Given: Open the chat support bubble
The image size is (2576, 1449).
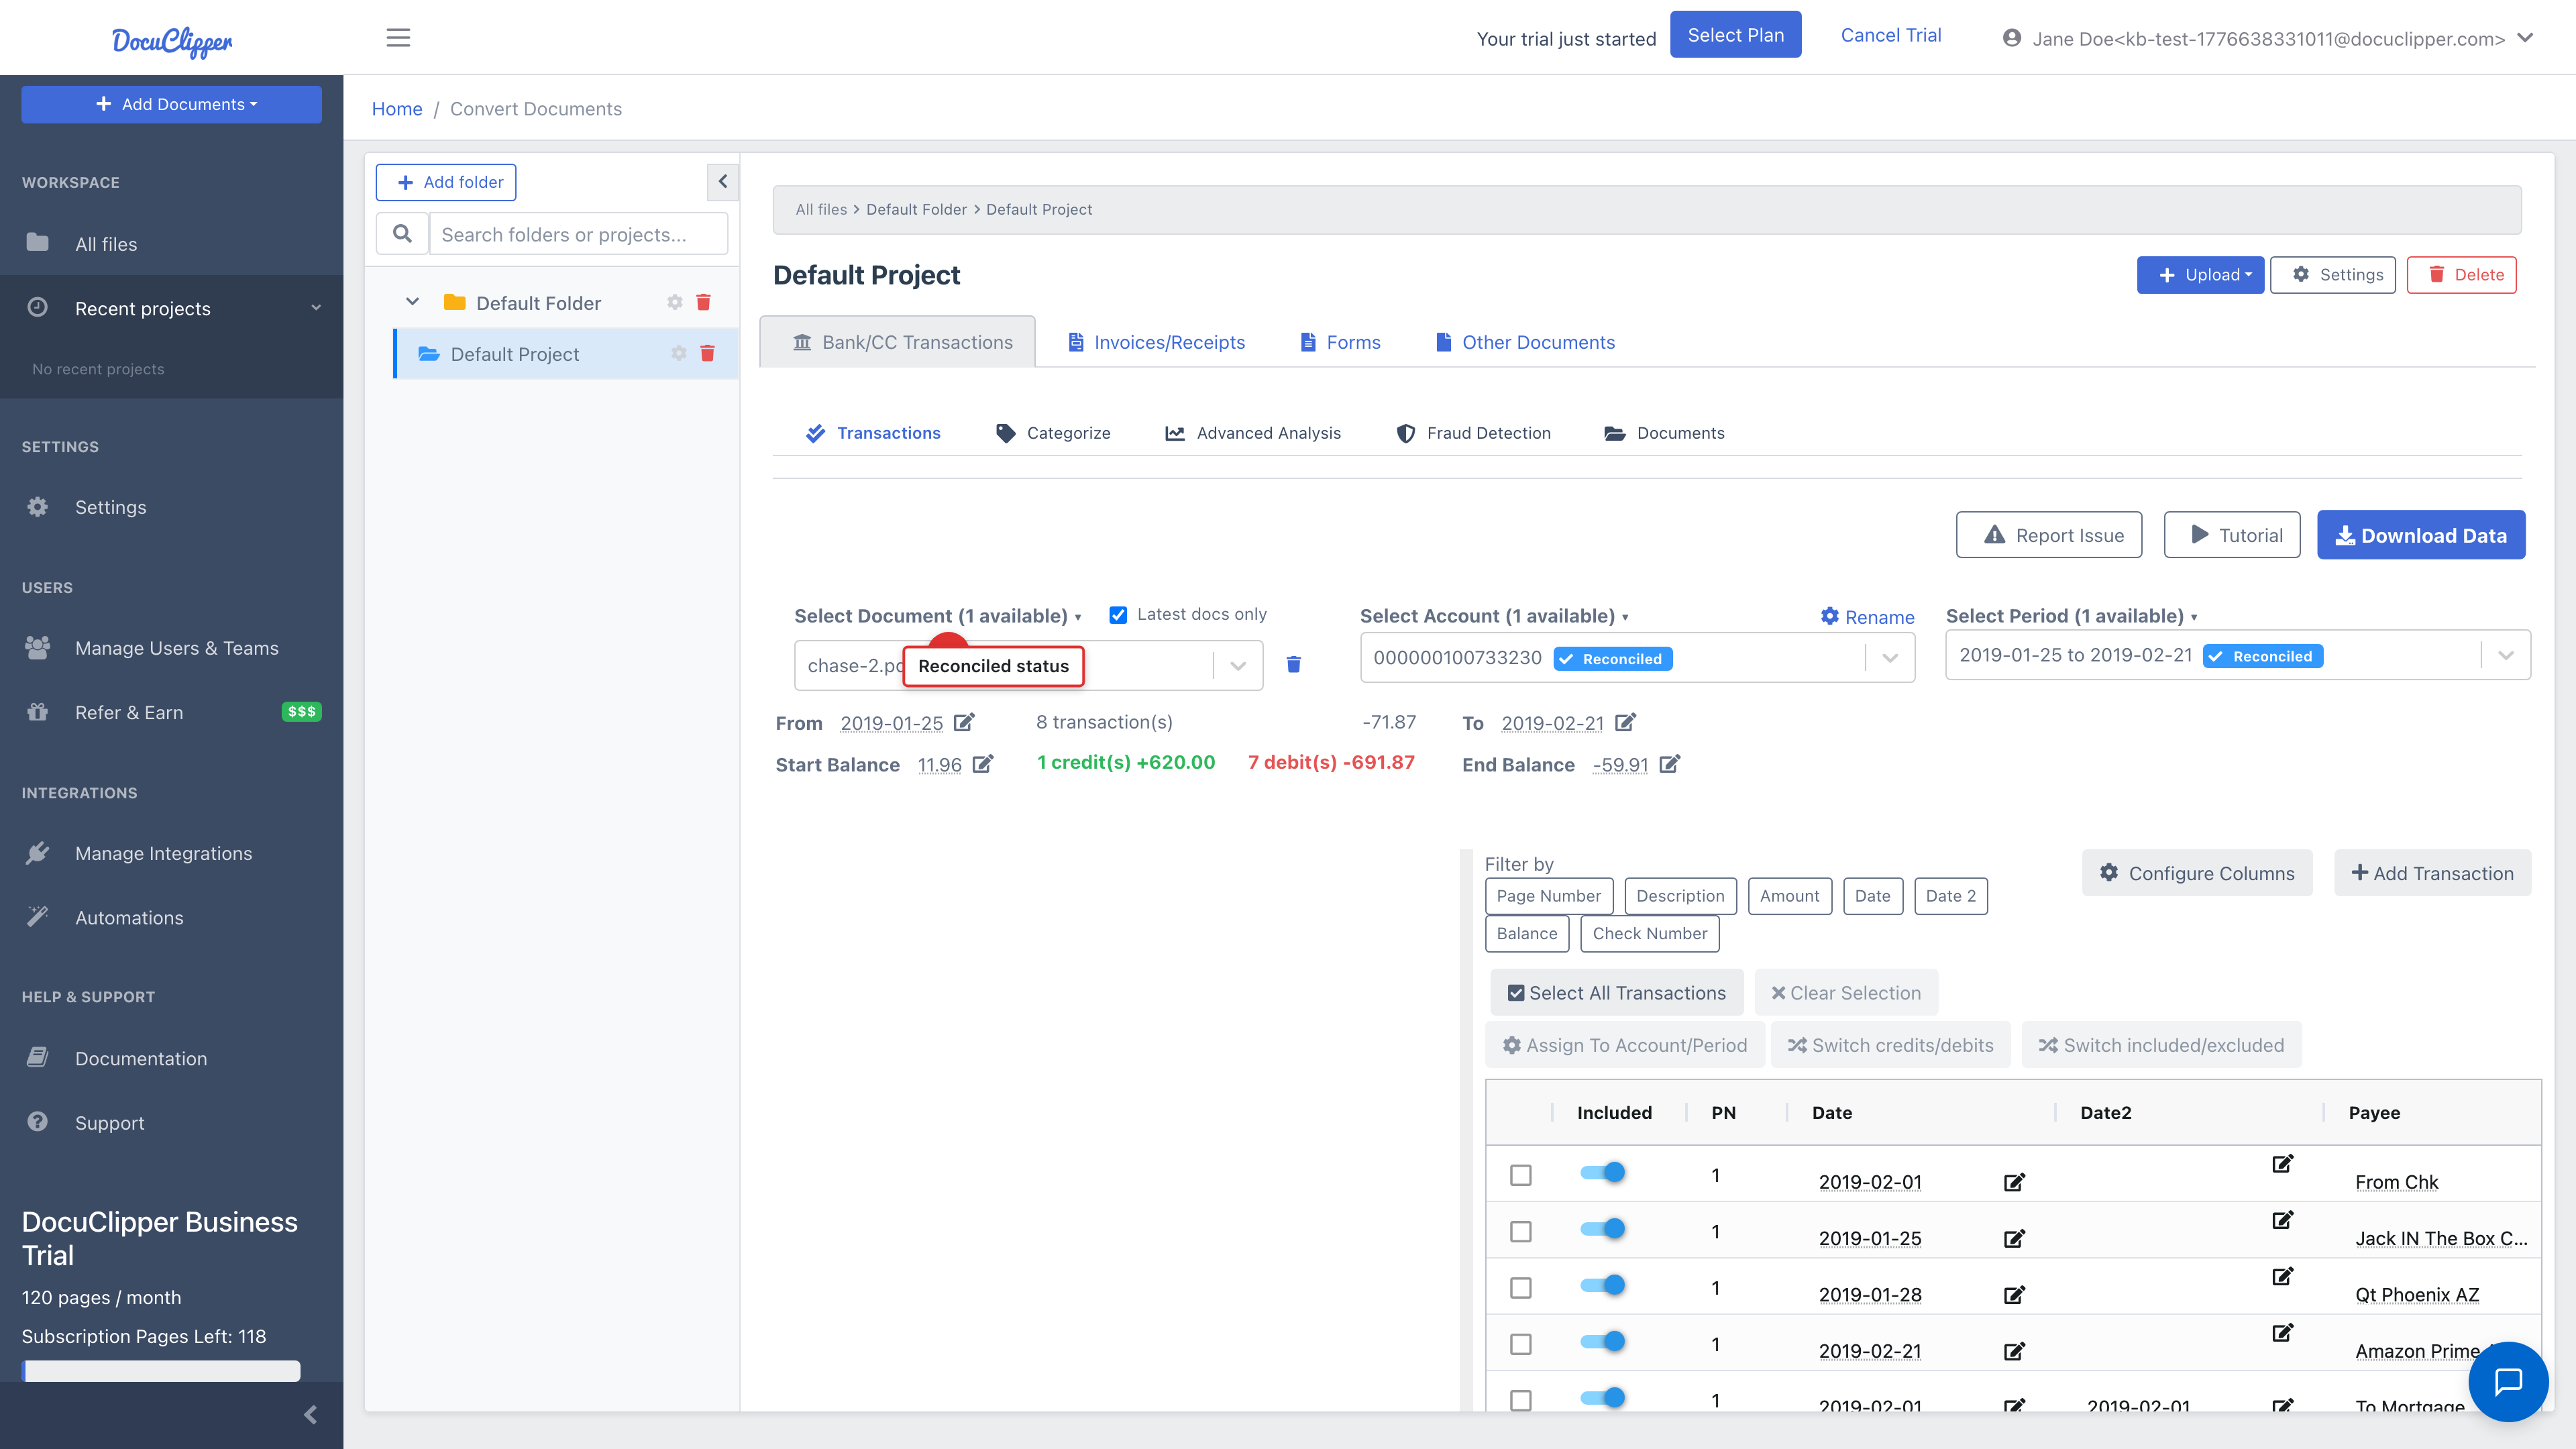Looking at the screenshot, I should (x=2508, y=1381).
